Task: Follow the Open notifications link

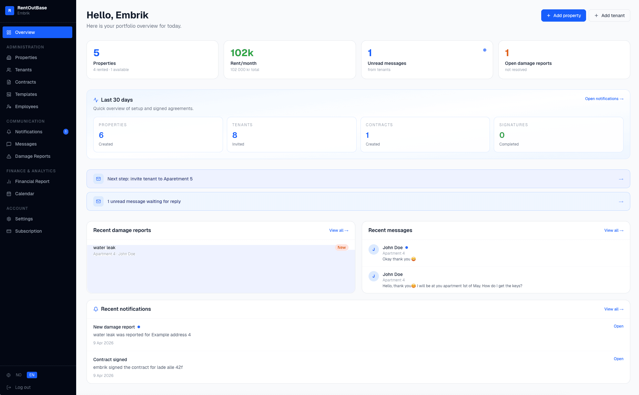Action: point(604,99)
